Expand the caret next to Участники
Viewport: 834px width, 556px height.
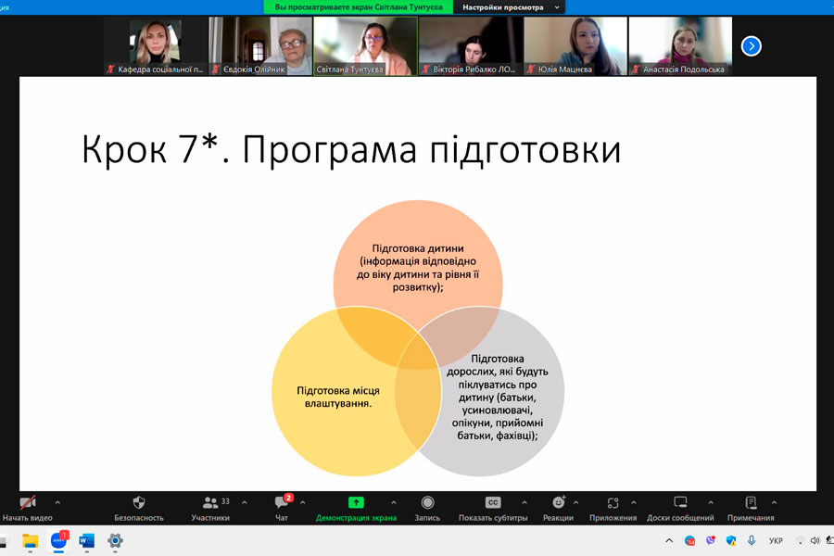244,502
